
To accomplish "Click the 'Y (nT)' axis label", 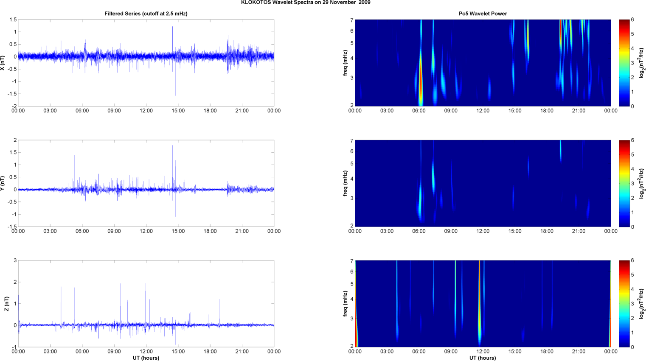I will point(3,183).
